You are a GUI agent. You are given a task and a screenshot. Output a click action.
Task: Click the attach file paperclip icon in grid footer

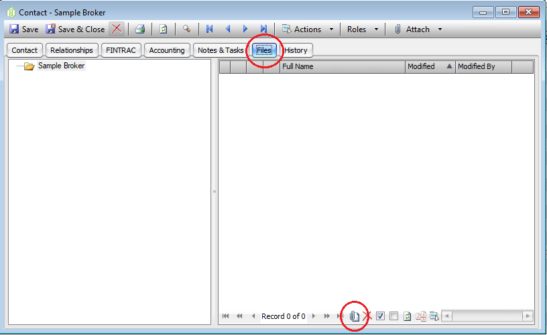(x=354, y=316)
